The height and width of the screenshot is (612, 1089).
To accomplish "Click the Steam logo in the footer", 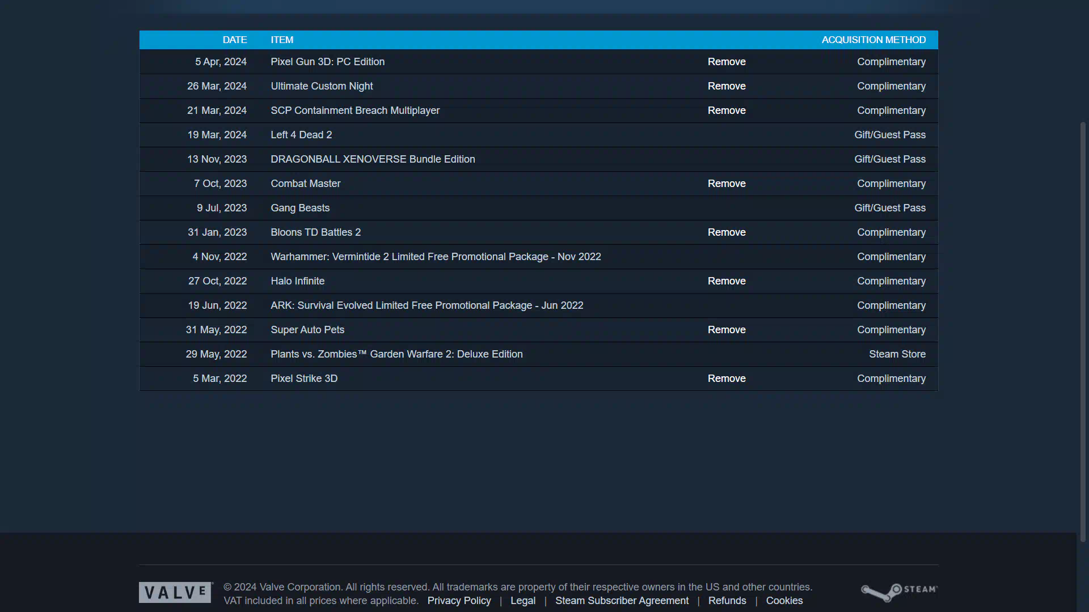I will (x=899, y=592).
